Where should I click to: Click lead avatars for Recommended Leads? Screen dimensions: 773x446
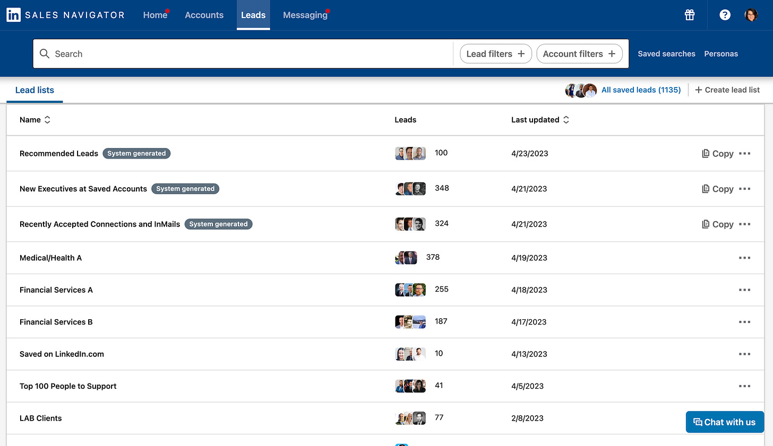coord(410,153)
